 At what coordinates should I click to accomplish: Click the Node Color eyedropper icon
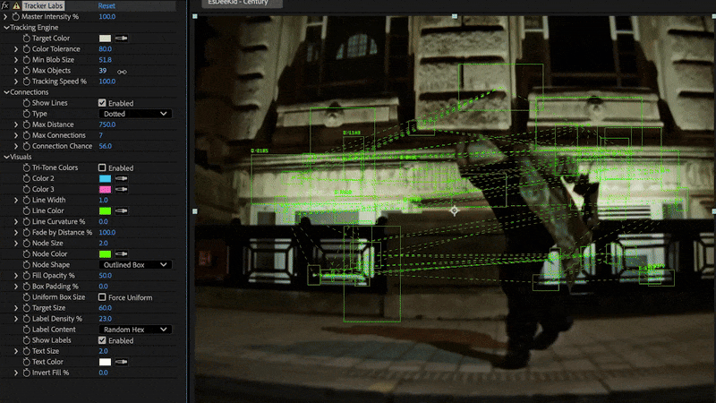(121, 254)
